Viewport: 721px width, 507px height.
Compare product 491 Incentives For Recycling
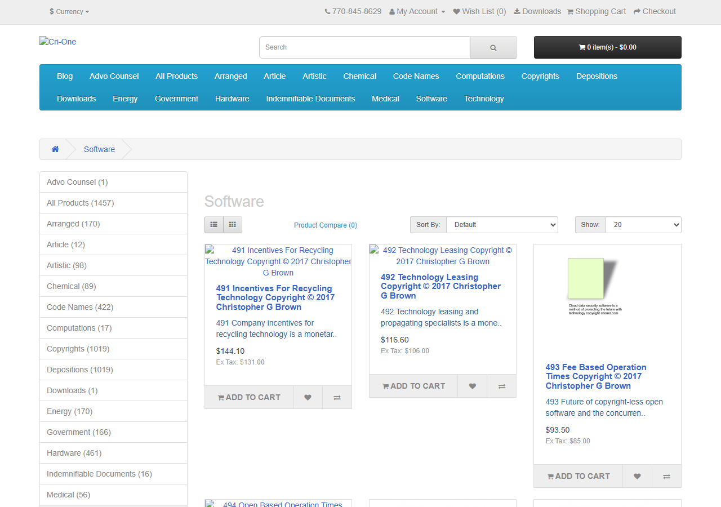coord(337,397)
